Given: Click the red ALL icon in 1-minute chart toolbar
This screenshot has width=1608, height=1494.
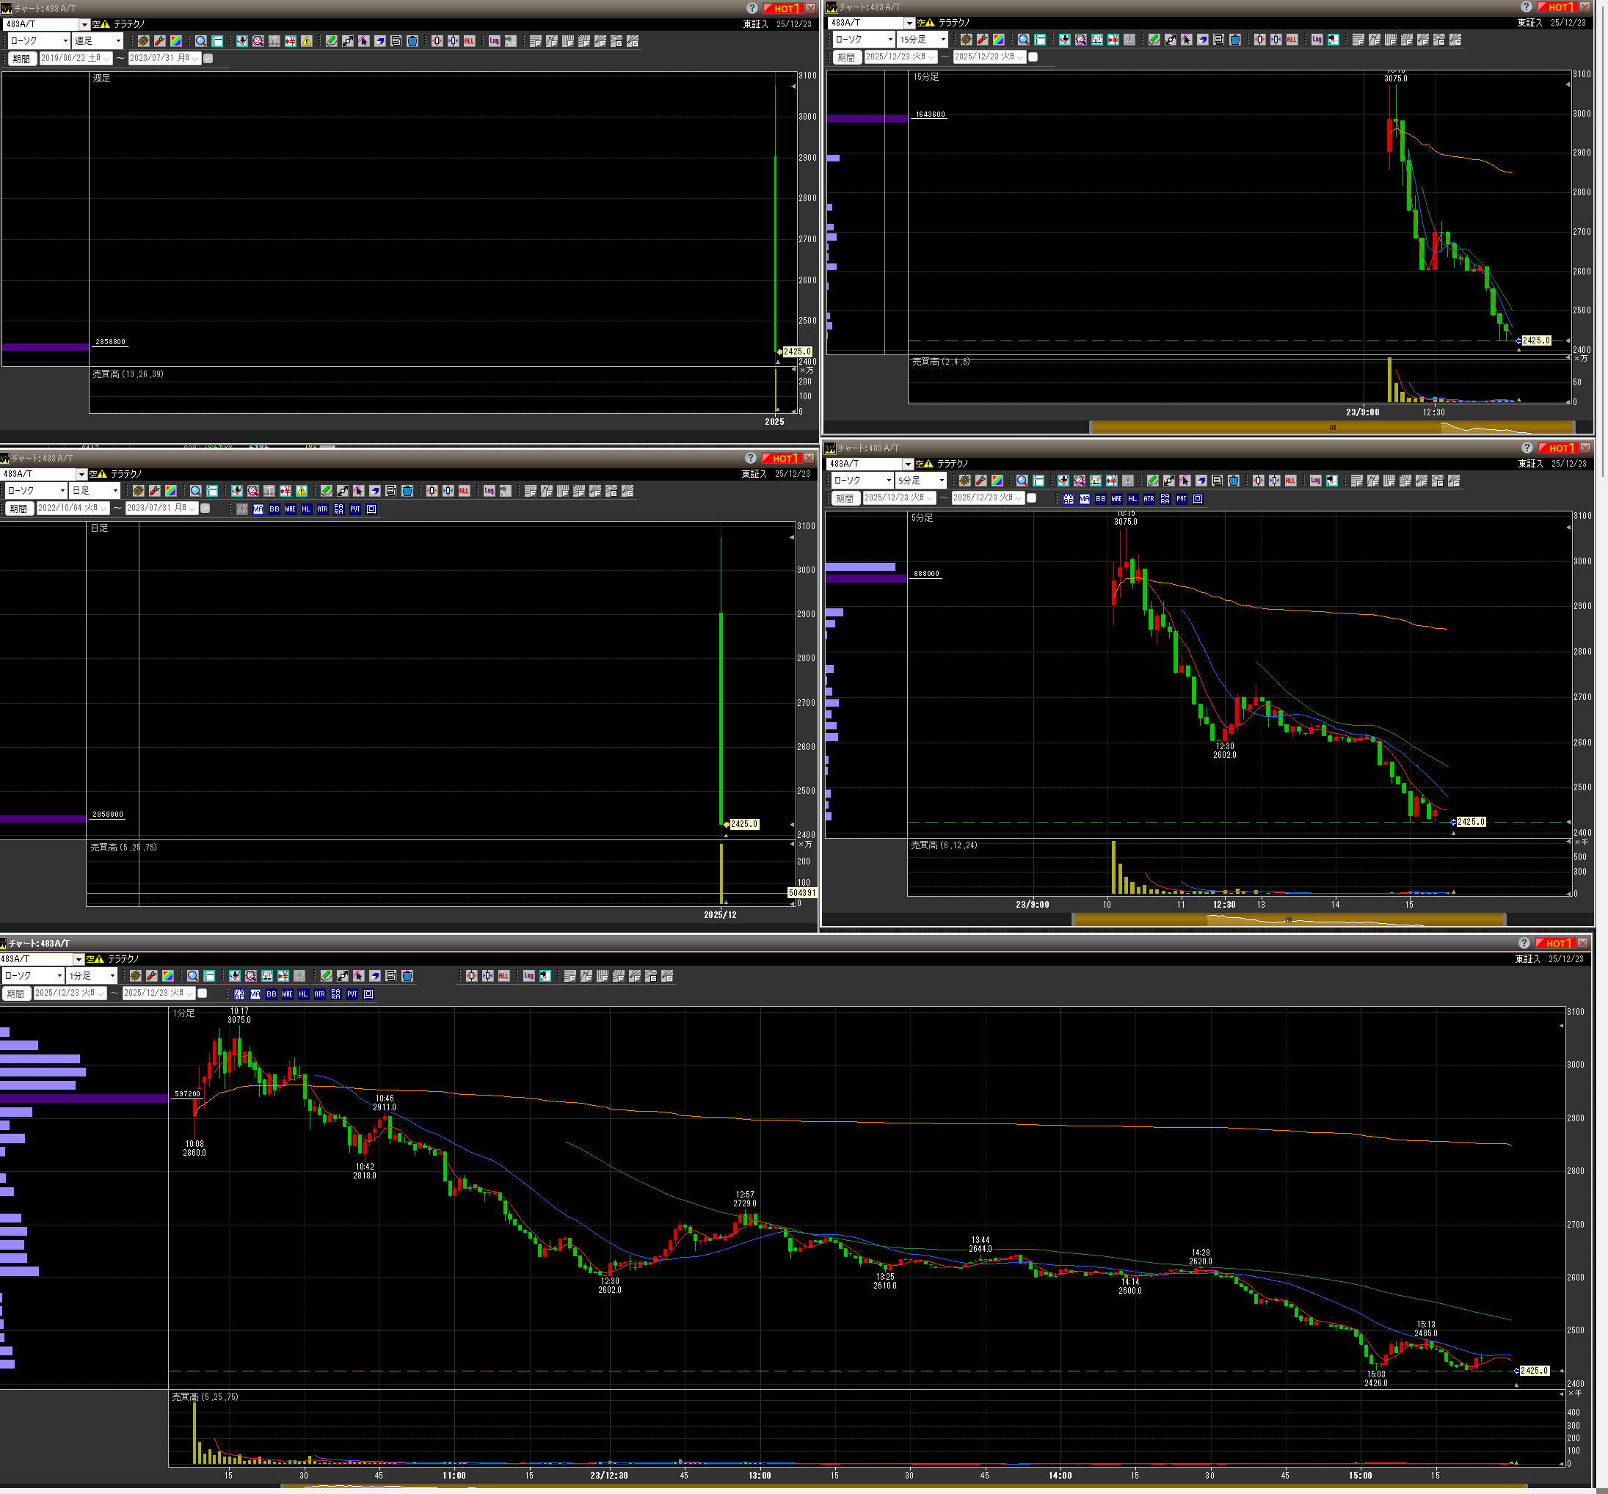Looking at the screenshot, I should [x=503, y=976].
